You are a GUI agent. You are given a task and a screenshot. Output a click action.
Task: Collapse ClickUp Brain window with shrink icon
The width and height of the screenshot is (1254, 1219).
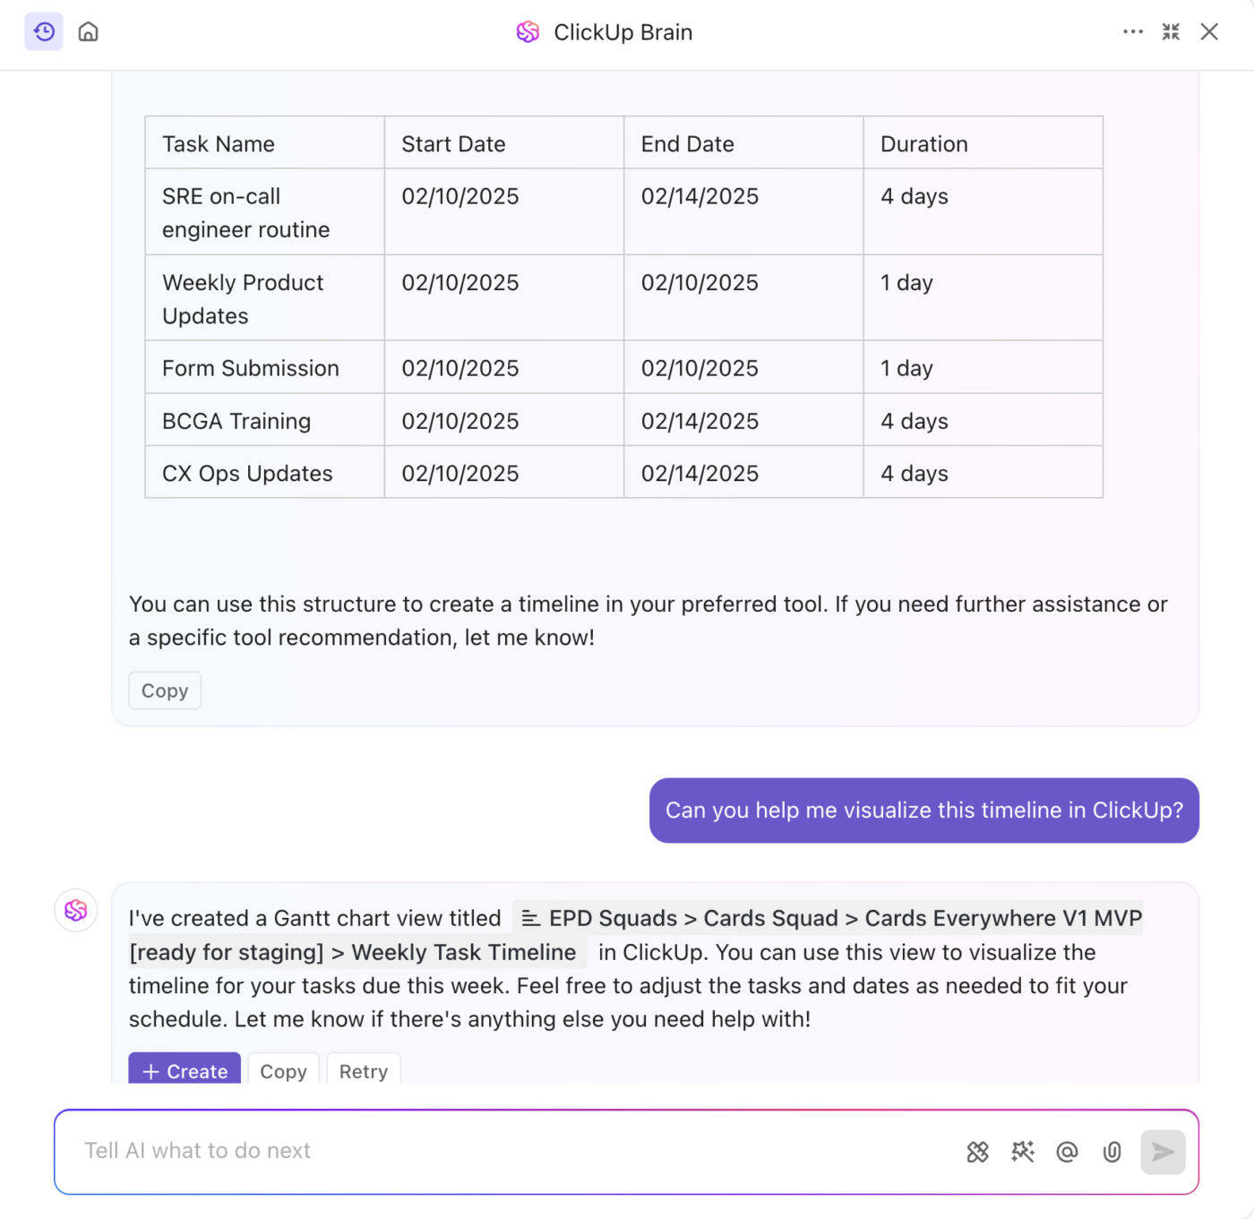click(x=1171, y=32)
